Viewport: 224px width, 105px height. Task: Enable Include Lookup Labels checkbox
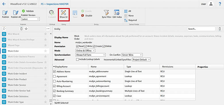coord(78,59)
